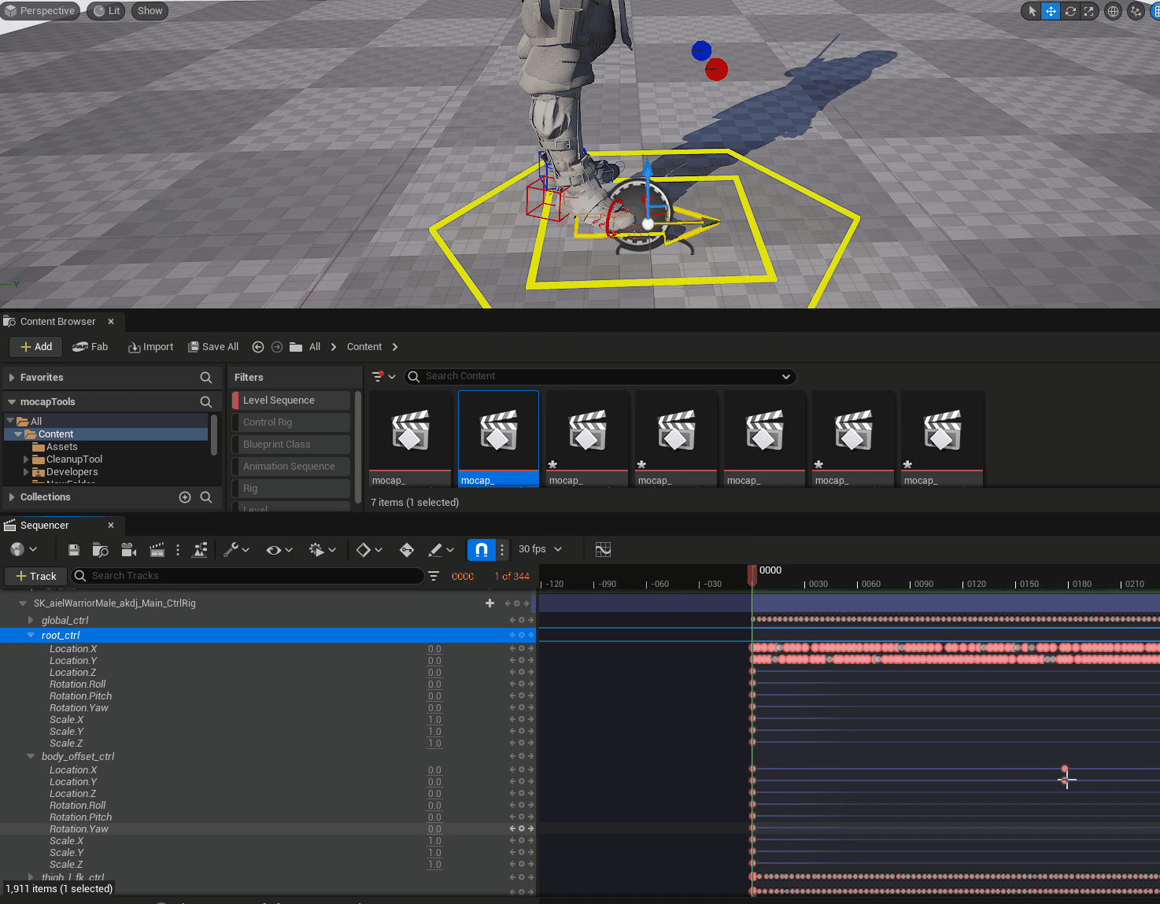Open the Perspective viewport menu
The image size is (1160, 904).
pos(40,11)
